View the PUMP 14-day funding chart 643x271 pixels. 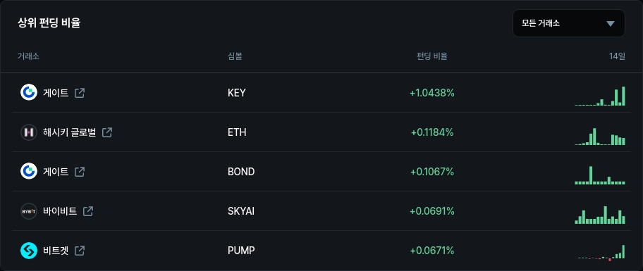pos(600,253)
